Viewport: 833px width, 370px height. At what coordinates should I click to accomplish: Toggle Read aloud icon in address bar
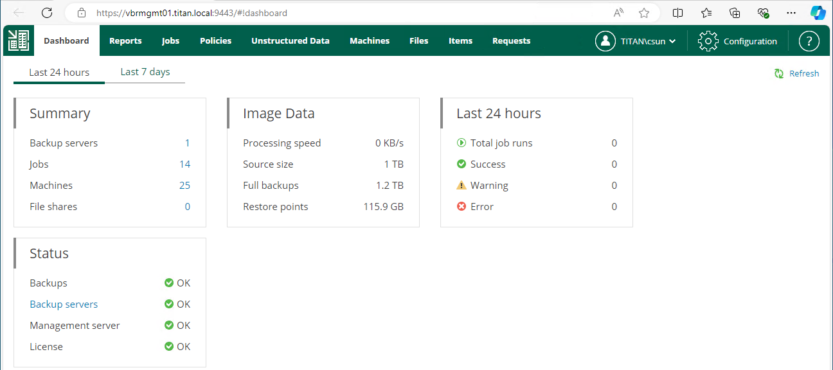point(619,13)
